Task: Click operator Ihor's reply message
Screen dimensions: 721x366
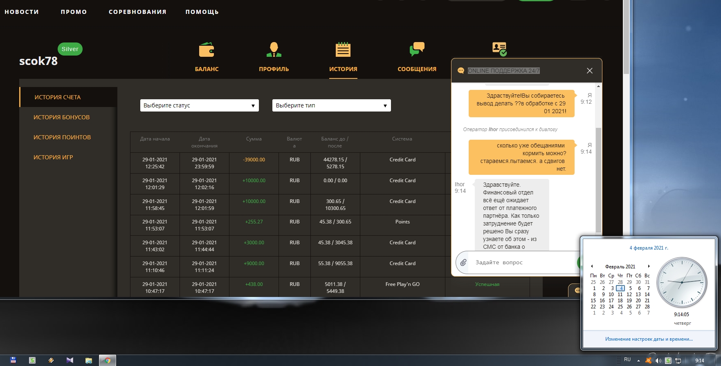Action: (511, 215)
